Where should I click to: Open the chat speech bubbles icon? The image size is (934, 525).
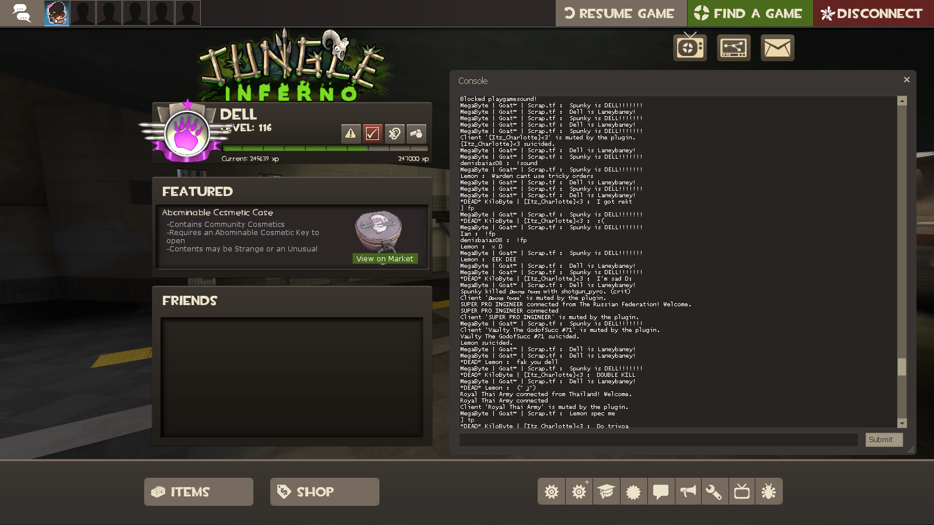22,13
